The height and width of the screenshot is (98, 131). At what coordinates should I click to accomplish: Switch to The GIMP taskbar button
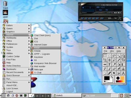pos(96,95)
